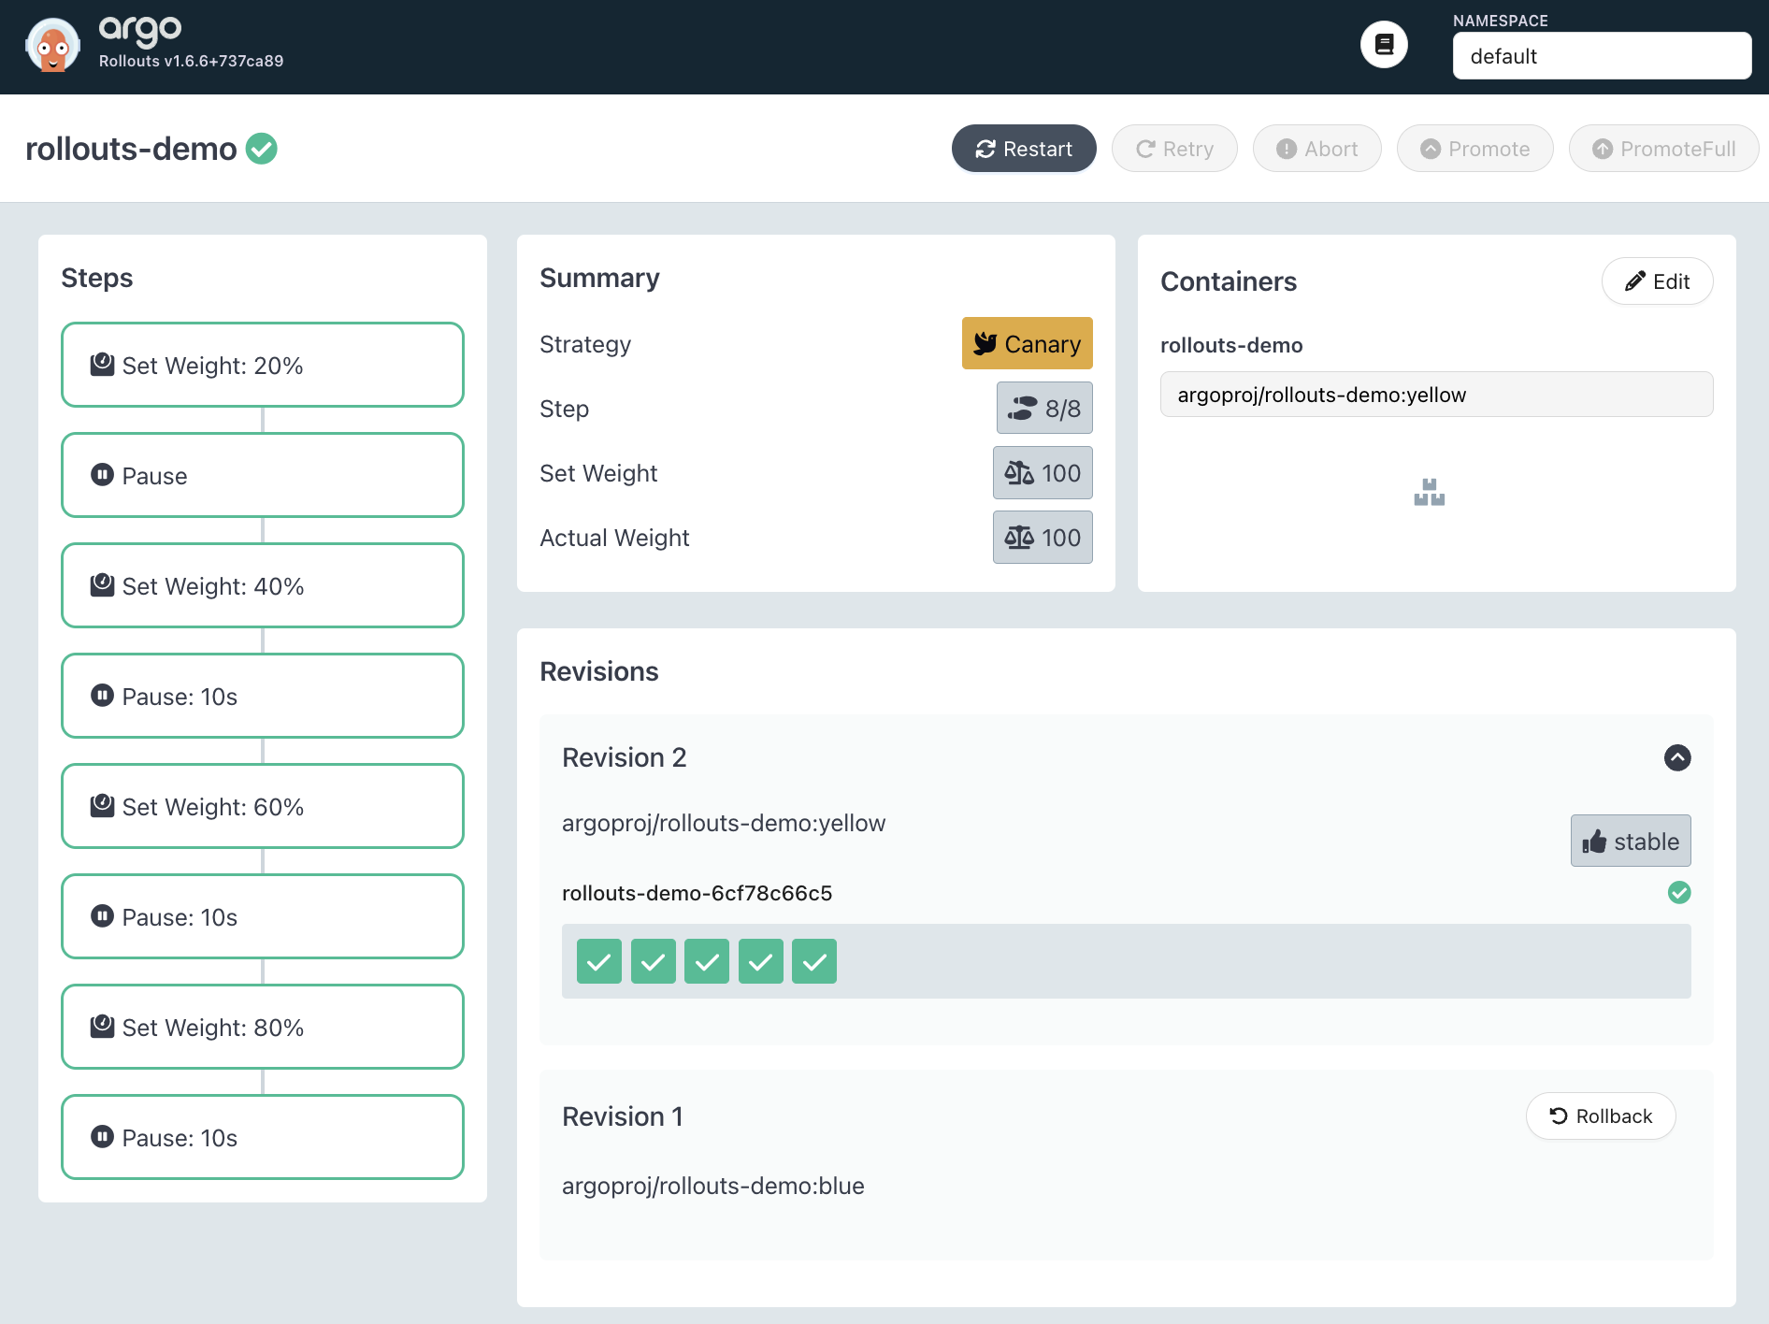
Task: Click the first green pod check box
Action: pos(599,961)
